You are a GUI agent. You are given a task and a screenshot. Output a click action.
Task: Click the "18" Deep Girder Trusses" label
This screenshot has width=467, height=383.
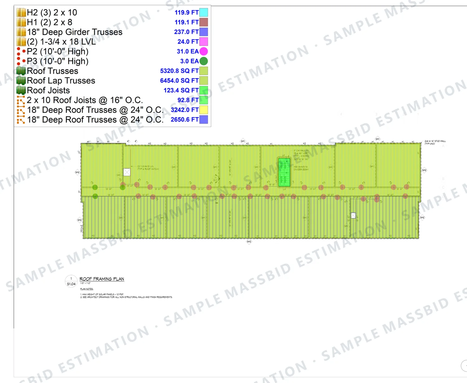click(75, 32)
